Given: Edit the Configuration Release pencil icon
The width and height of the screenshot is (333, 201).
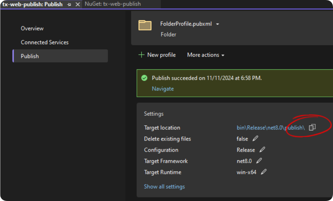Looking at the screenshot, I should (x=262, y=149).
